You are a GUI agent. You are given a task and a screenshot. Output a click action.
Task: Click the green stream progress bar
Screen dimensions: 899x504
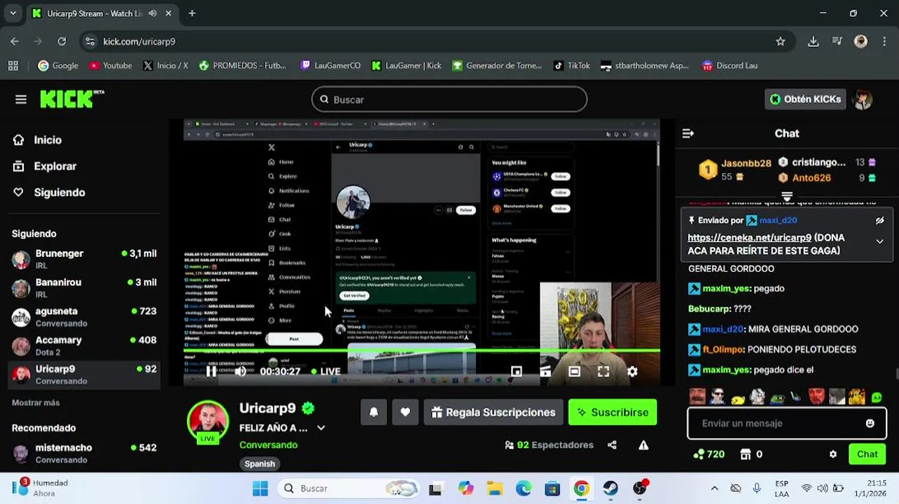coord(421,350)
